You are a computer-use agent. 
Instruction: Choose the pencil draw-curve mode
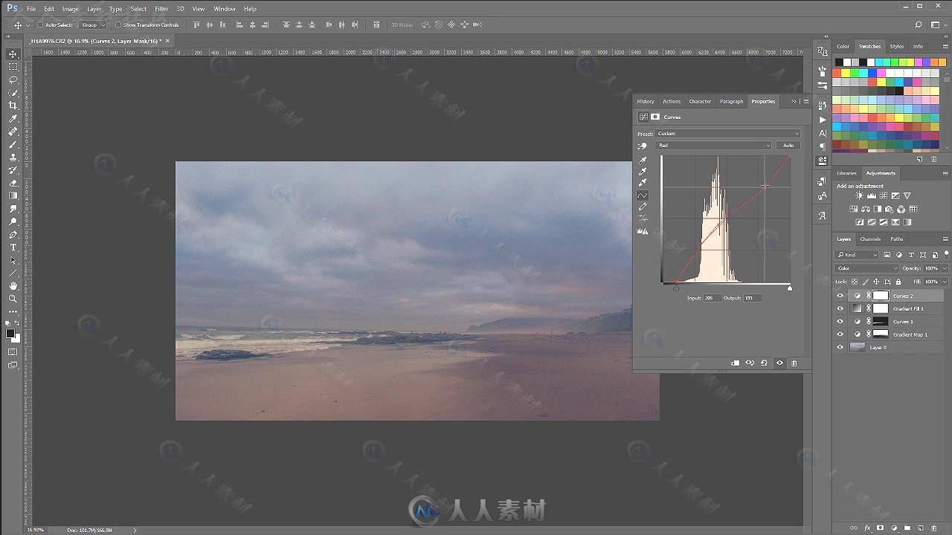(x=643, y=207)
